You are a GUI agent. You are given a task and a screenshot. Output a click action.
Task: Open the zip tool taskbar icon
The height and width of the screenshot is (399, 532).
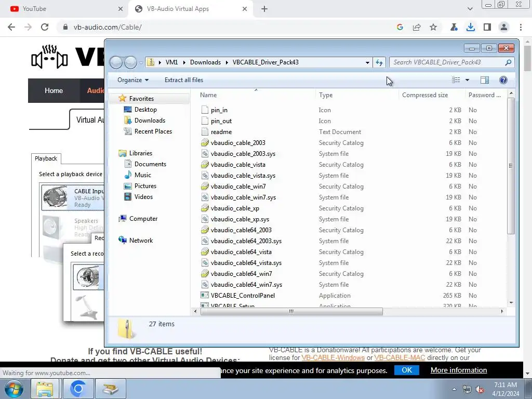[111, 389]
